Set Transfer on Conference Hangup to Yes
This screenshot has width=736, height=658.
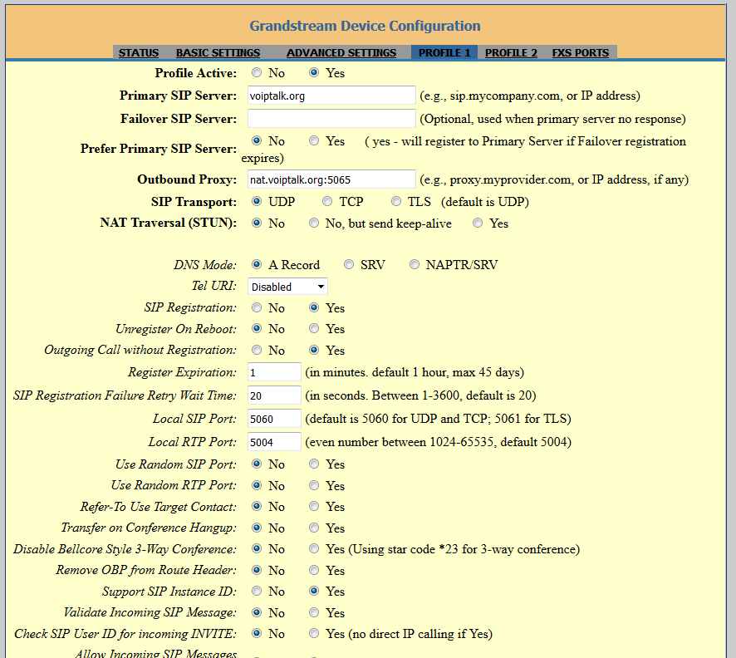[314, 528]
